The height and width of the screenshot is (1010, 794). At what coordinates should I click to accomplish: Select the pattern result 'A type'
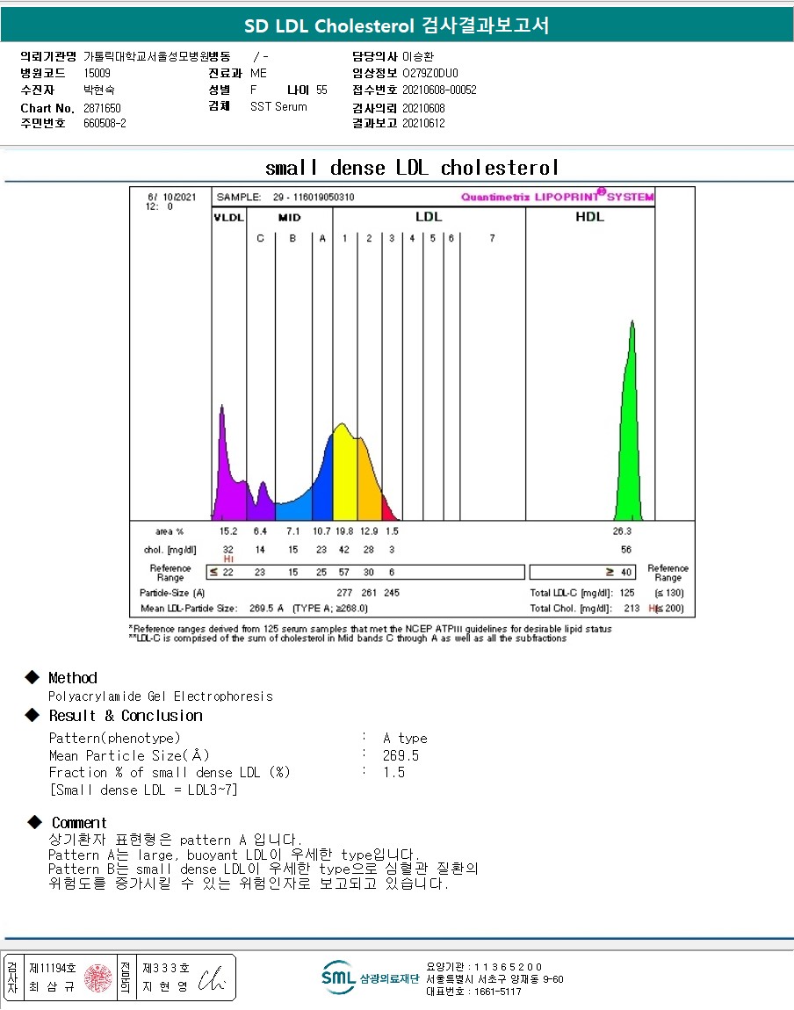pyautogui.click(x=405, y=738)
